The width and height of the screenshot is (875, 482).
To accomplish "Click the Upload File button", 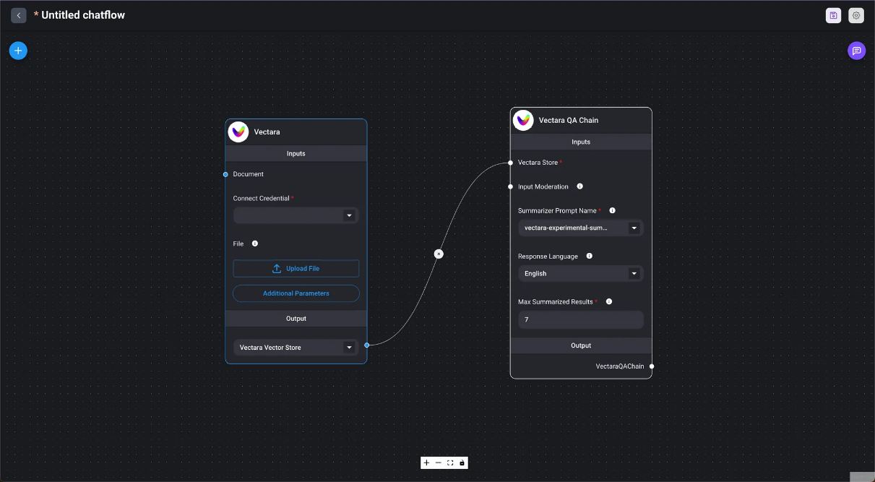I will click(296, 269).
